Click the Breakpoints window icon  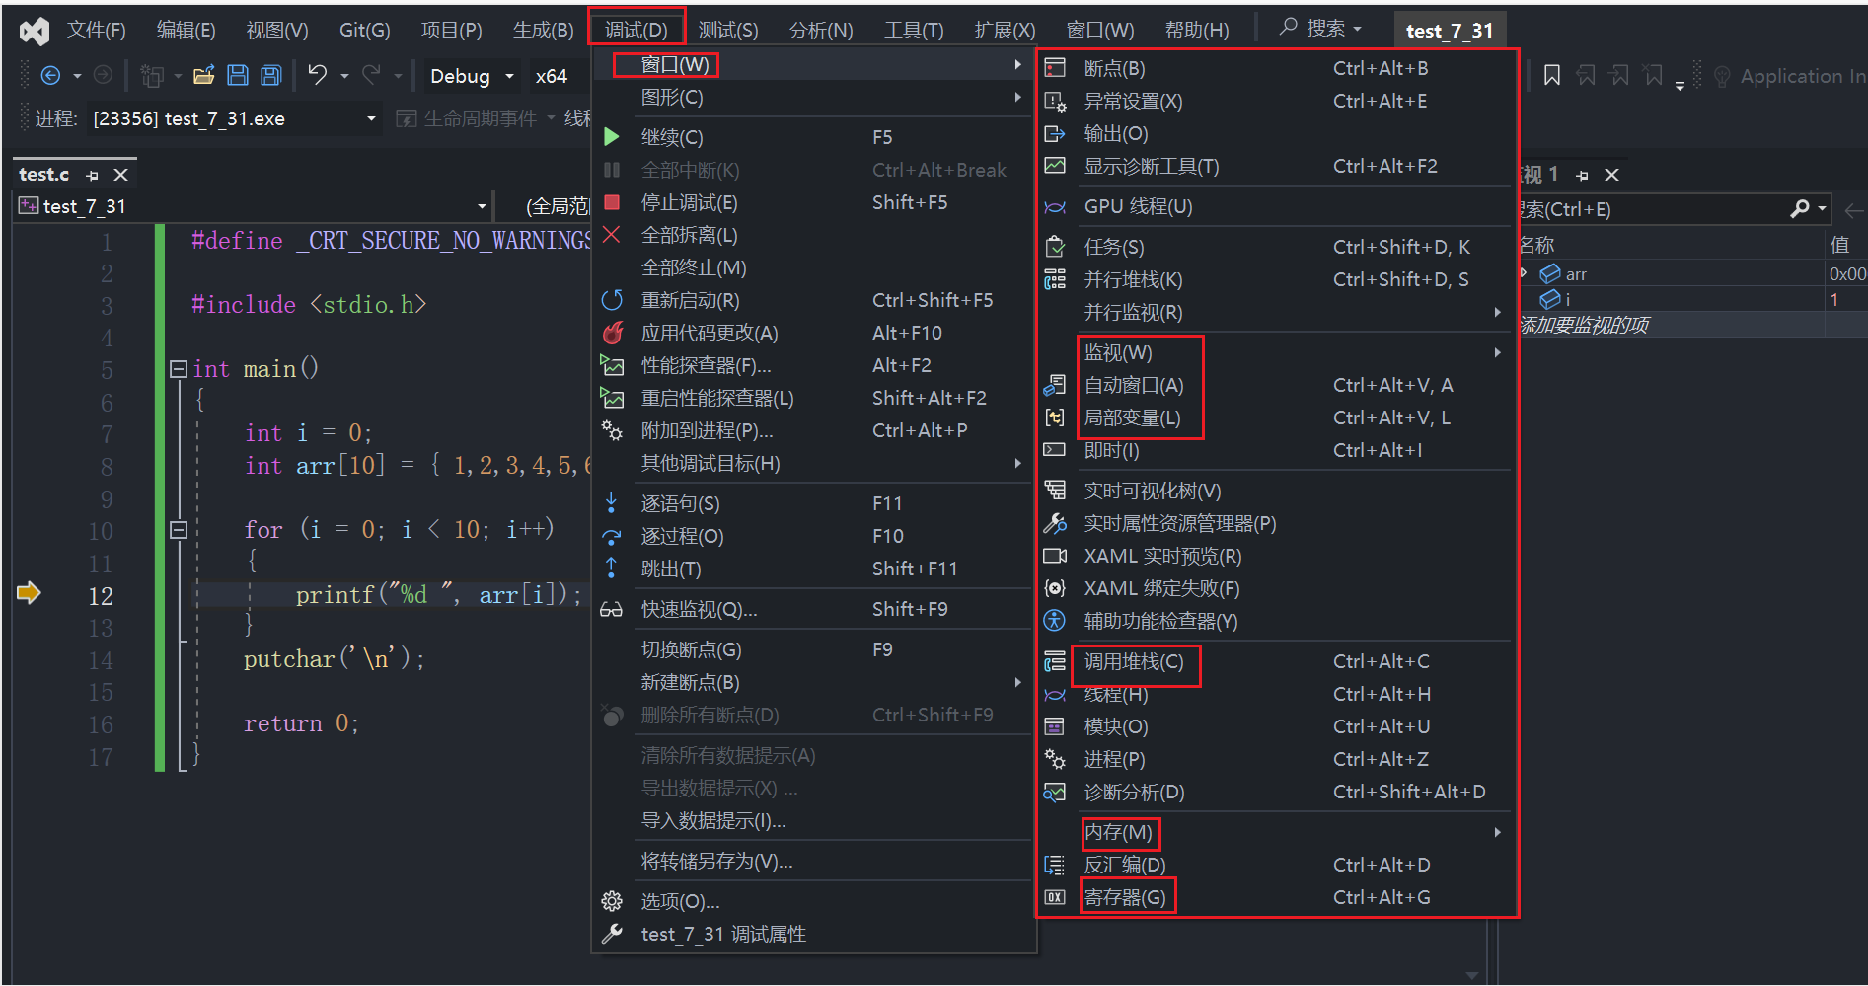click(x=1055, y=68)
